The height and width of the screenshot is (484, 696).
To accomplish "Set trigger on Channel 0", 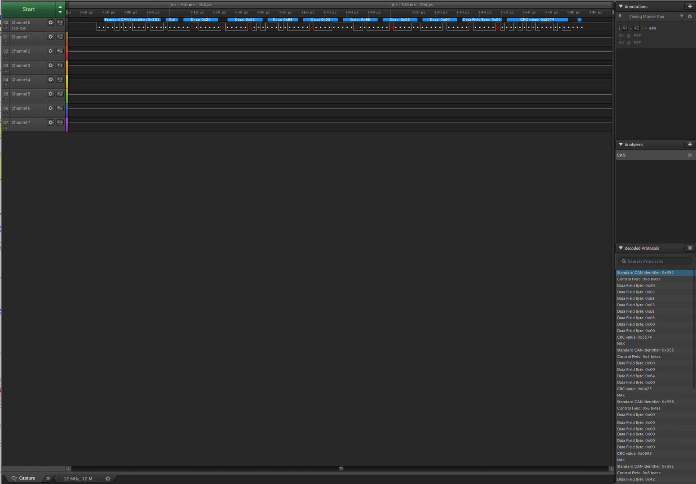I will coord(60,22).
